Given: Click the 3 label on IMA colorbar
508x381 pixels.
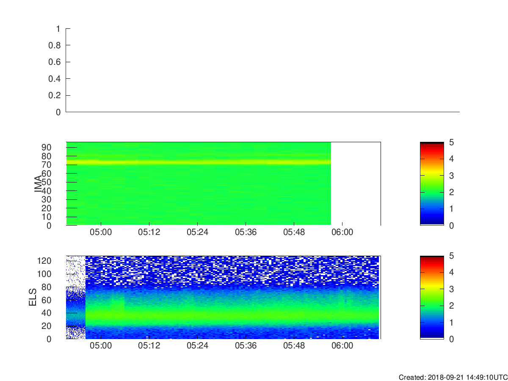Looking at the screenshot, I should 451,176.
